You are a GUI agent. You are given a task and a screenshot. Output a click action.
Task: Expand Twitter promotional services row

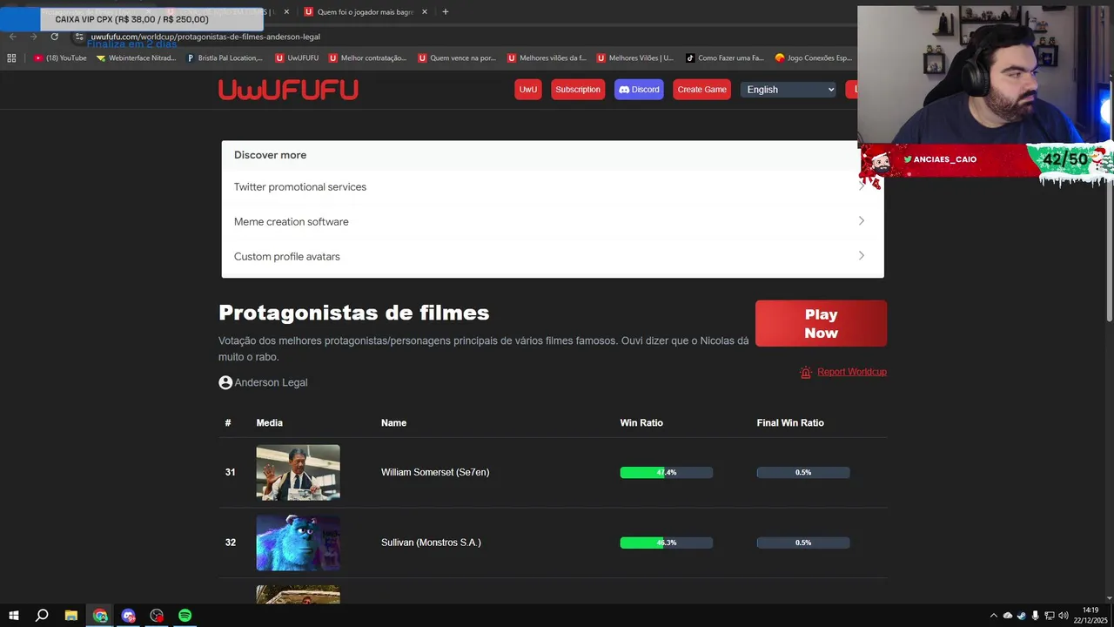553,187
